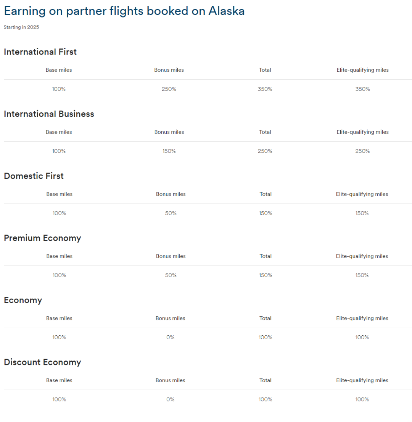The height and width of the screenshot is (422, 412).
Task: Click the Base miles header under Discount Economy
Action: [x=59, y=380]
